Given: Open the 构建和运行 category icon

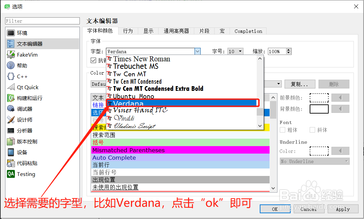Looking at the screenshot, I should pyautogui.click(x=11, y=98).
